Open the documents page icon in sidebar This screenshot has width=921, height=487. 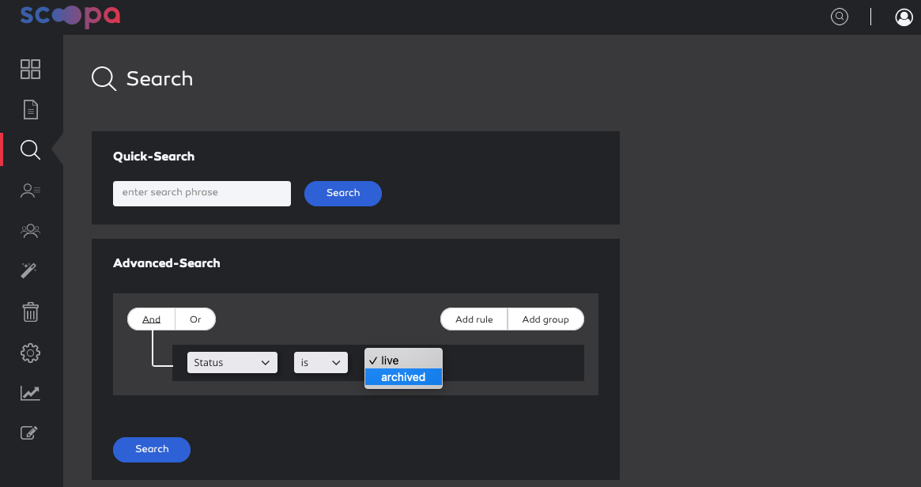[x=31, y=110]
